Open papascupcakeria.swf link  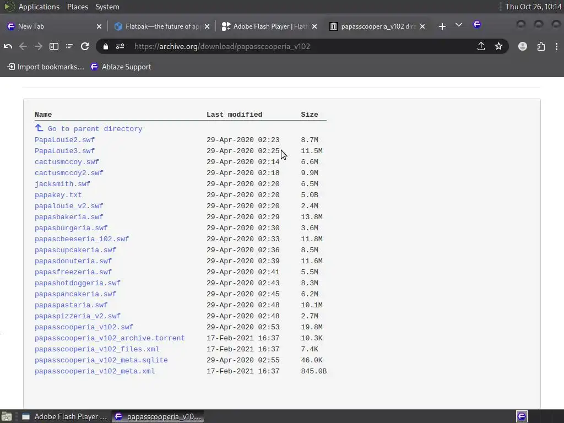75,250
